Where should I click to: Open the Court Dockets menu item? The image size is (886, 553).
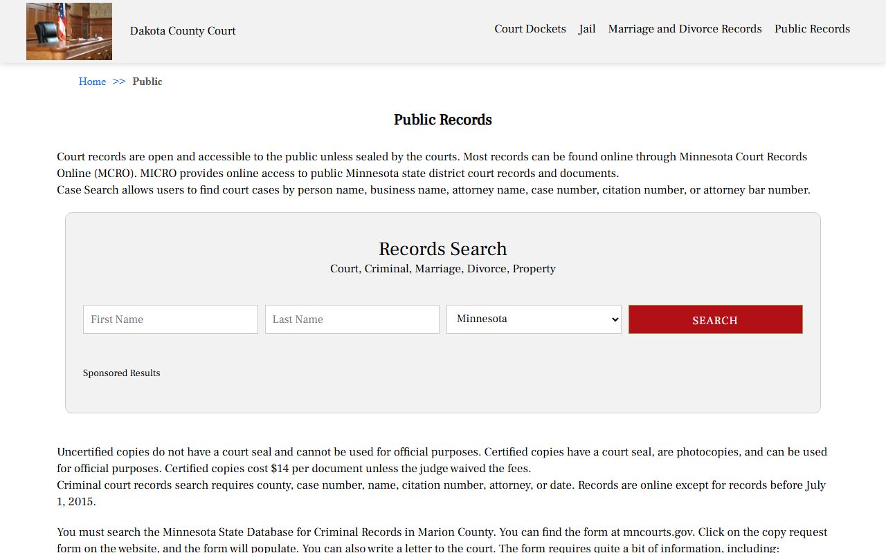pyautogui.click(x=530, y=29)
